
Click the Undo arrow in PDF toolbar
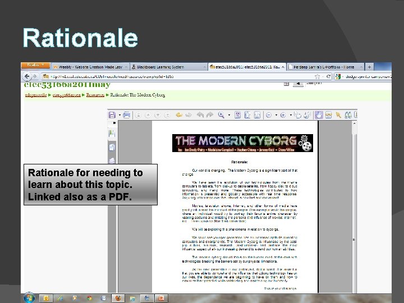click(200, 115)
